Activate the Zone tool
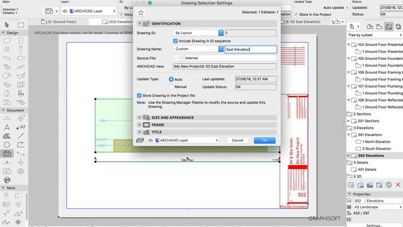The image size is (403, 227). pyautogui.click(x=7, y=102)
